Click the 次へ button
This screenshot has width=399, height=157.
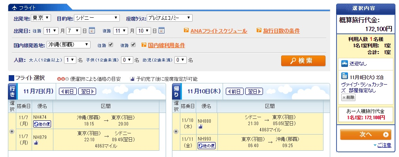pyautogui.click(x=365, y=135)
